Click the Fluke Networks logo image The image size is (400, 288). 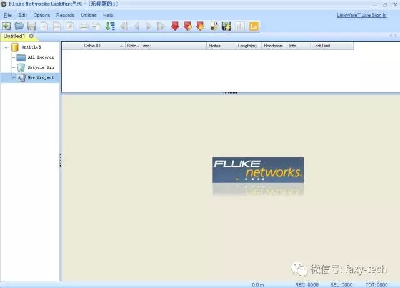pos(258,170)
